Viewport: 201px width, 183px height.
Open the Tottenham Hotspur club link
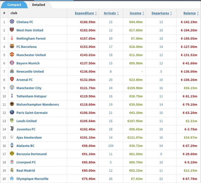[x=32, y=96]
